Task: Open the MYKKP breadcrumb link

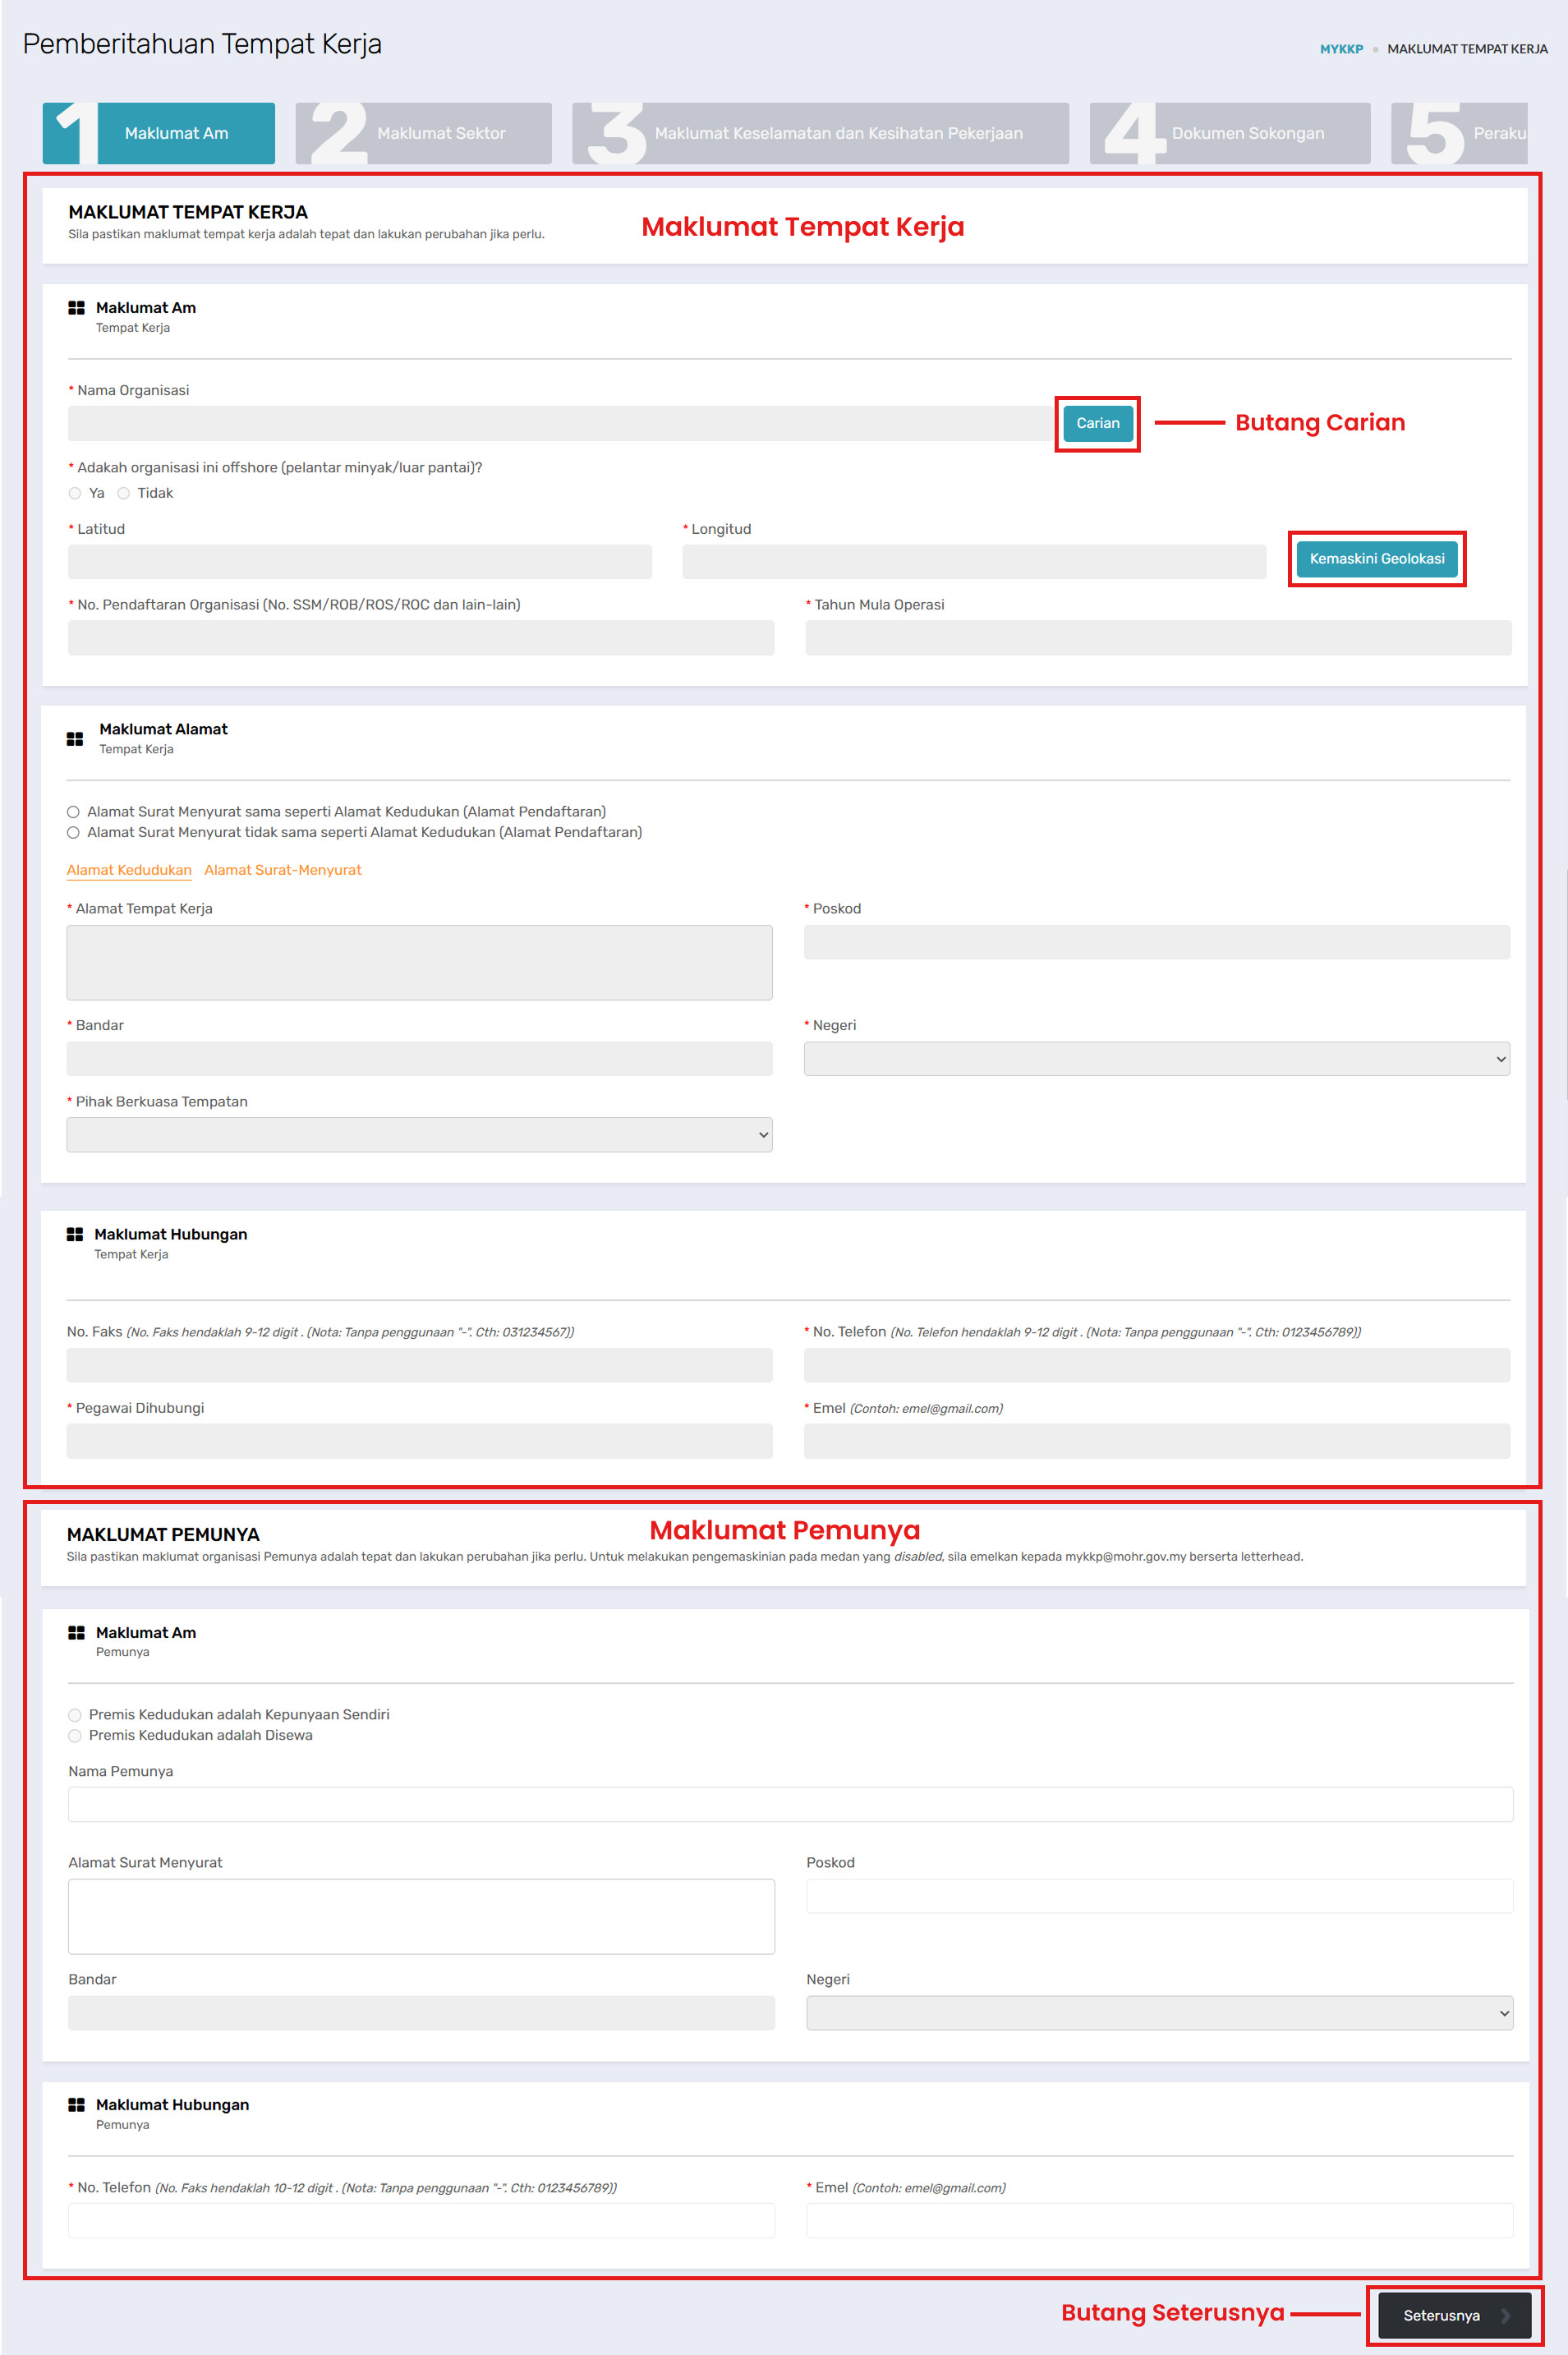Action: (1341, 49)
